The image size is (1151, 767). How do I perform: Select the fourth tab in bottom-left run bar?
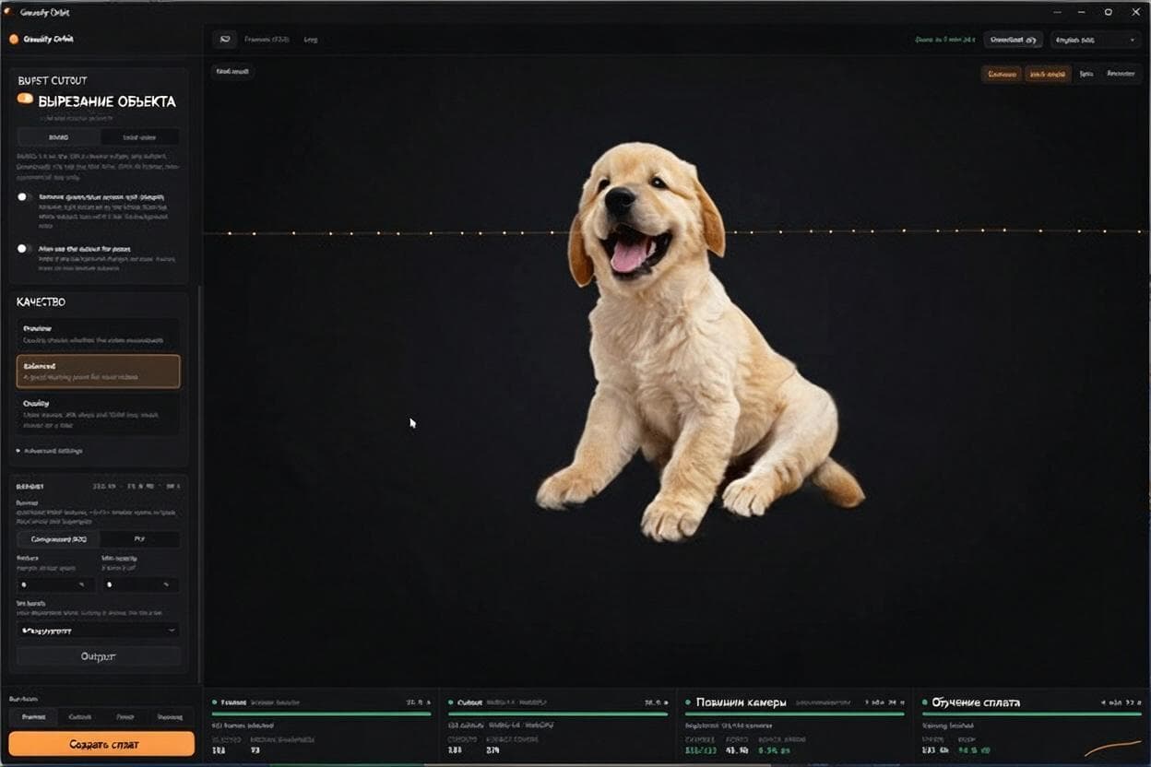pos(171,716)
